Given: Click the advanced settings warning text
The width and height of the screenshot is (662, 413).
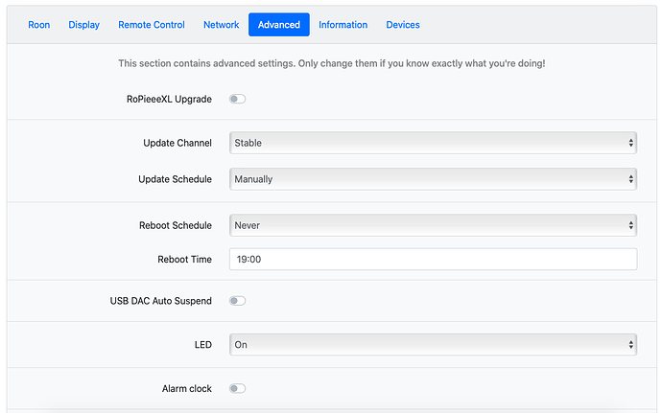Looking at the screenshot, I should (x=331, y=63).
